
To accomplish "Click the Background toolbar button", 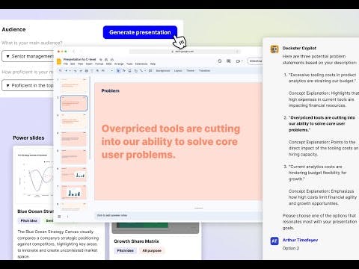I will pos(163,71).
